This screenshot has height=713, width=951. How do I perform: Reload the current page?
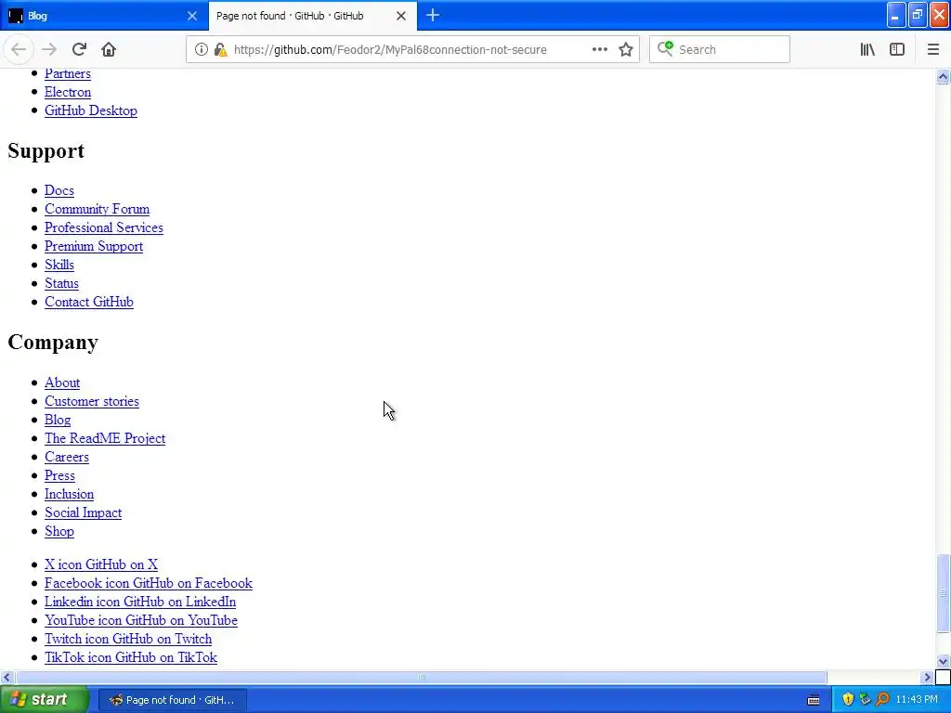pyautogui.click(x=79, y=50)
